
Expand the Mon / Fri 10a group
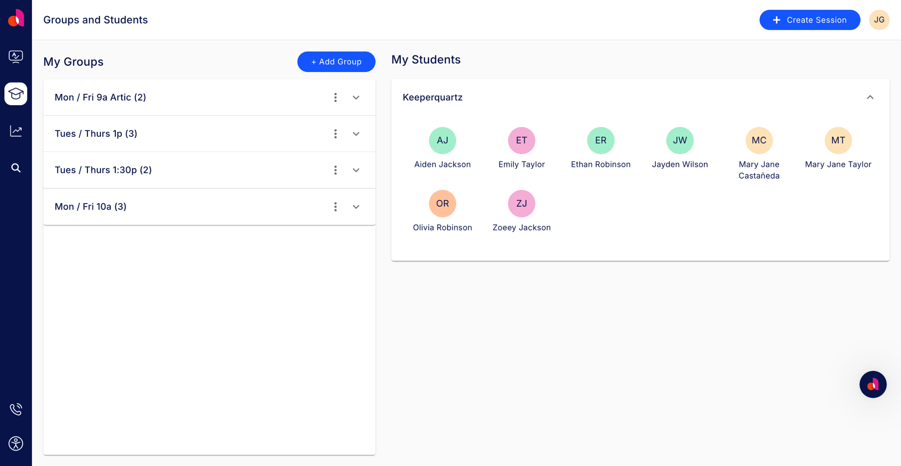click(x=356, y=207)
